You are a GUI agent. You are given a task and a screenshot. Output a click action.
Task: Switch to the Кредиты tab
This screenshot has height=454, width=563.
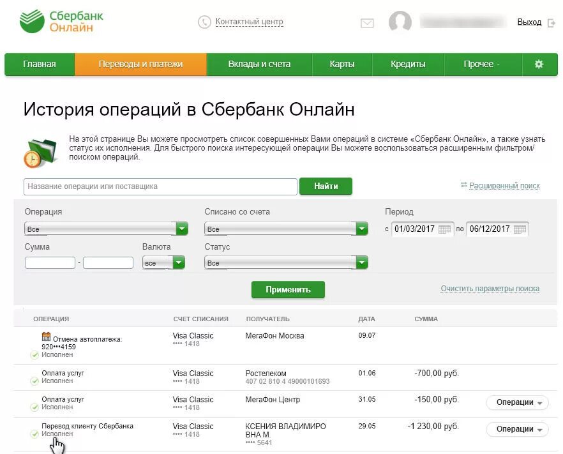[409, 64]
